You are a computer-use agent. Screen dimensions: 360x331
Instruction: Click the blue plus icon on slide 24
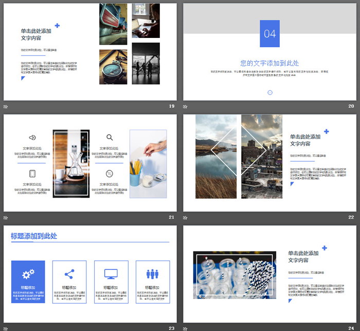(325, 248)
